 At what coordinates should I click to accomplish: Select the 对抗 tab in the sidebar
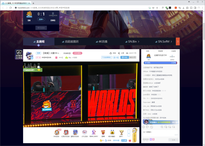[x=148, y=51]
